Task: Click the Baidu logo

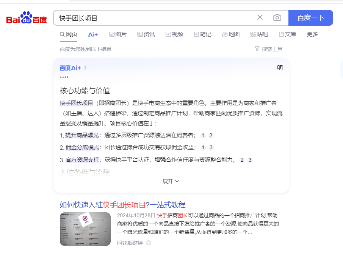Action: [27, 18]
